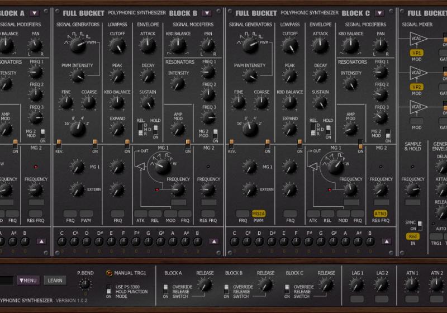Open the VP1 modulation source selector
The width and height of the screenshot is (447, 313).
click(x=417, y=53)
